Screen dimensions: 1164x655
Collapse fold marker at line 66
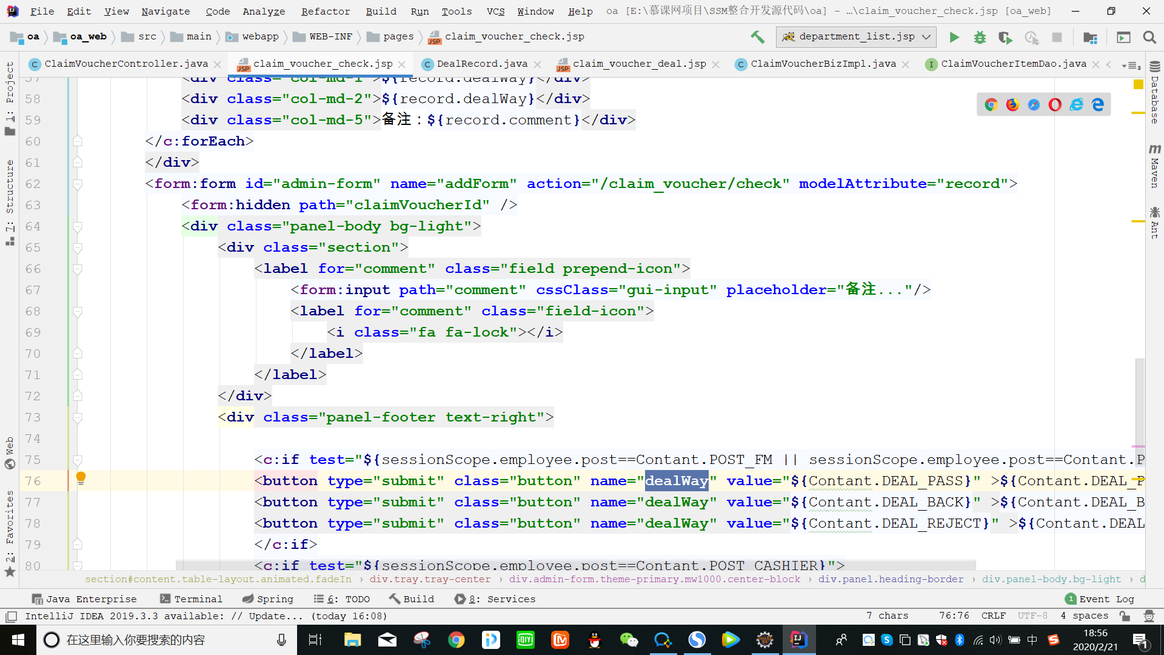[78, 269]
